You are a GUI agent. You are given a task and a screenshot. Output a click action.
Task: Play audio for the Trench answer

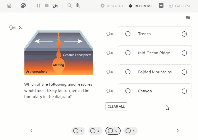(110, 34)
